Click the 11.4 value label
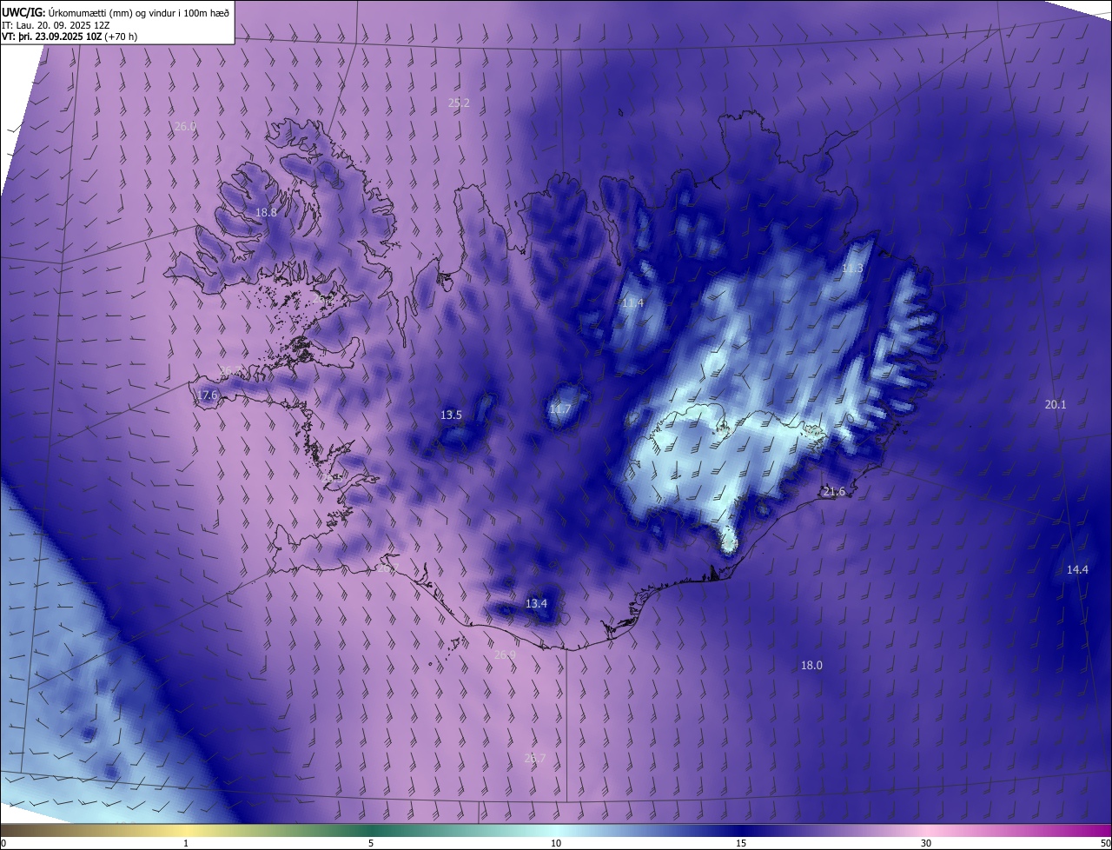1112x850 pixels. pos(632,302)
